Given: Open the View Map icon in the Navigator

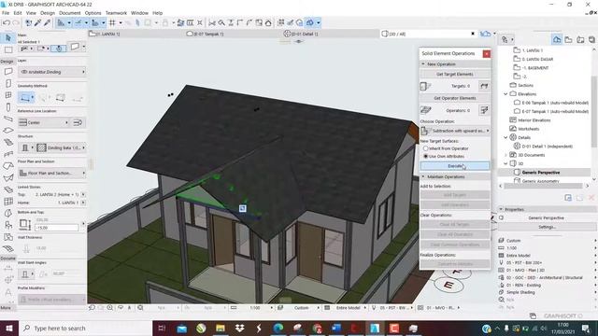Looking at the screenshot, I should (x=569, y=39).
